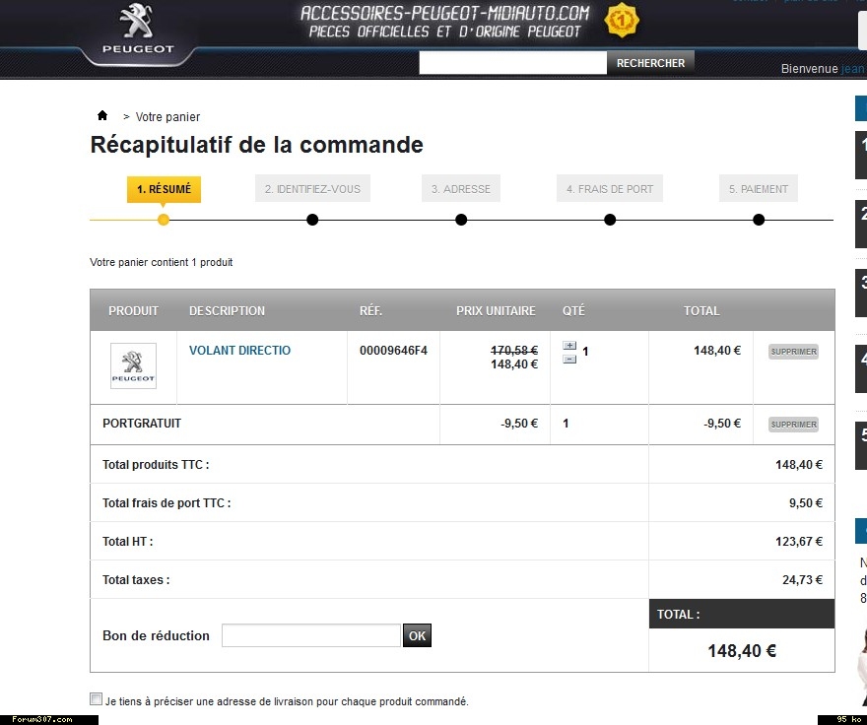Click the Bon de réduction input field
The image size is (867, 725).
[311, 635]
